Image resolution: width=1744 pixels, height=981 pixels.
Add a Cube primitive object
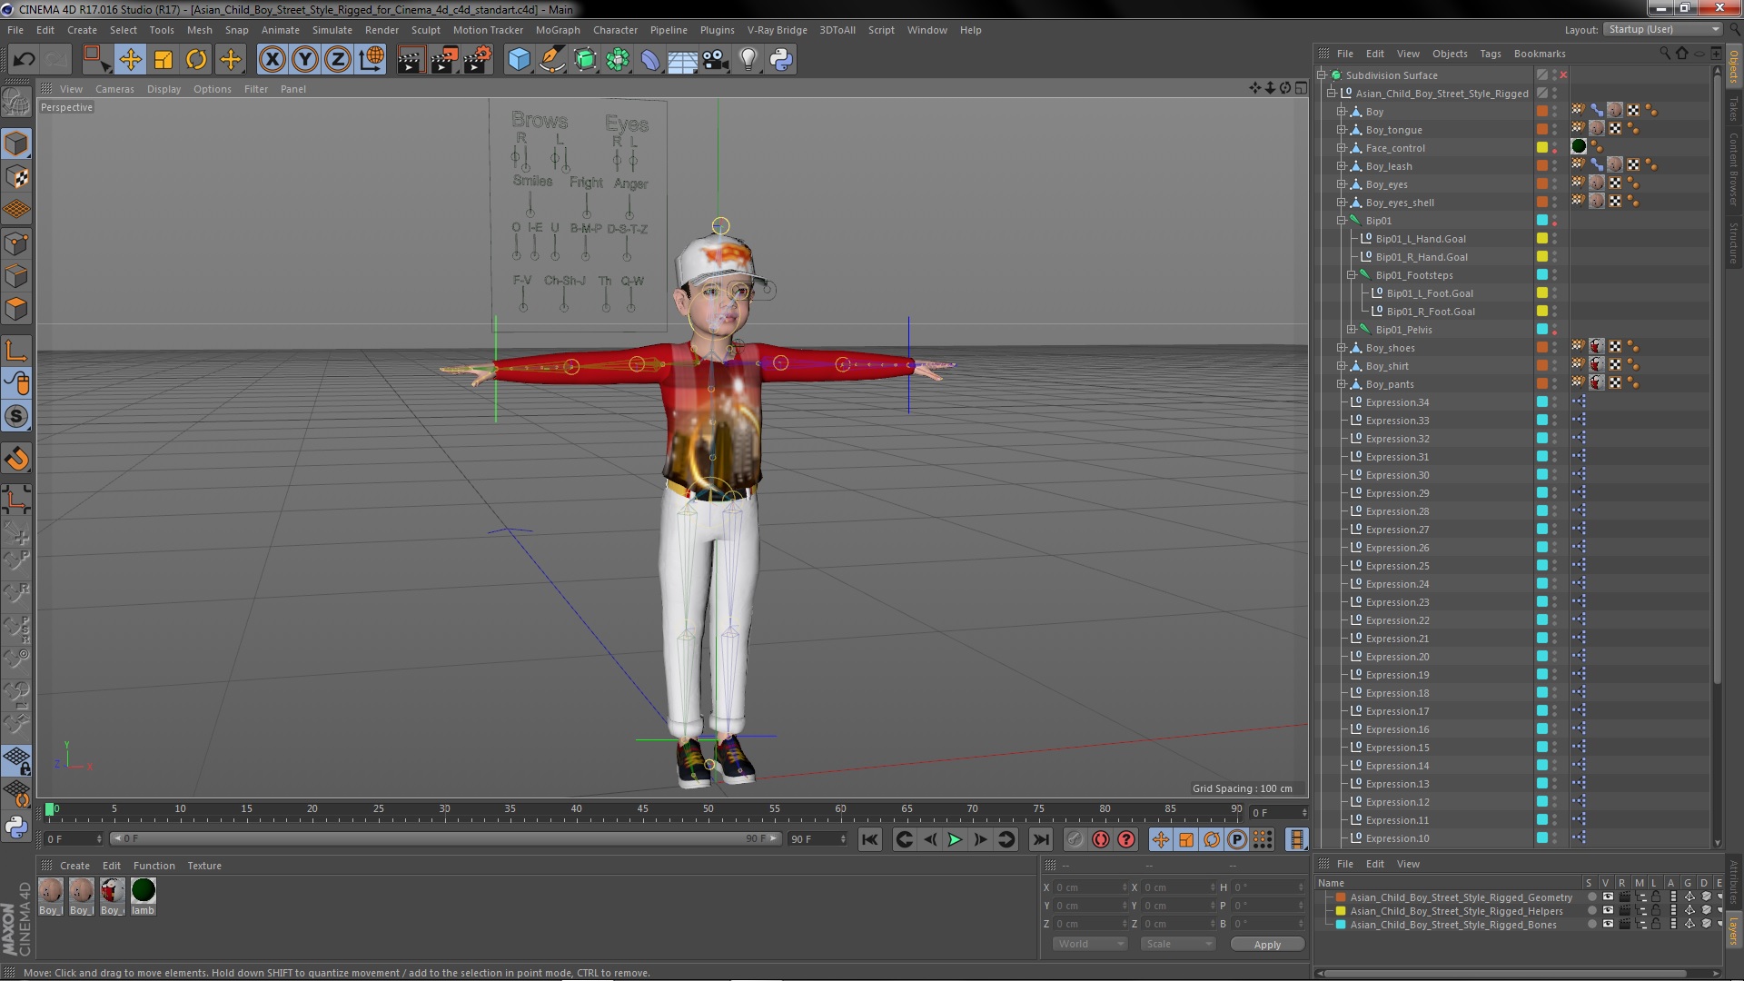(x=519, y=60)
